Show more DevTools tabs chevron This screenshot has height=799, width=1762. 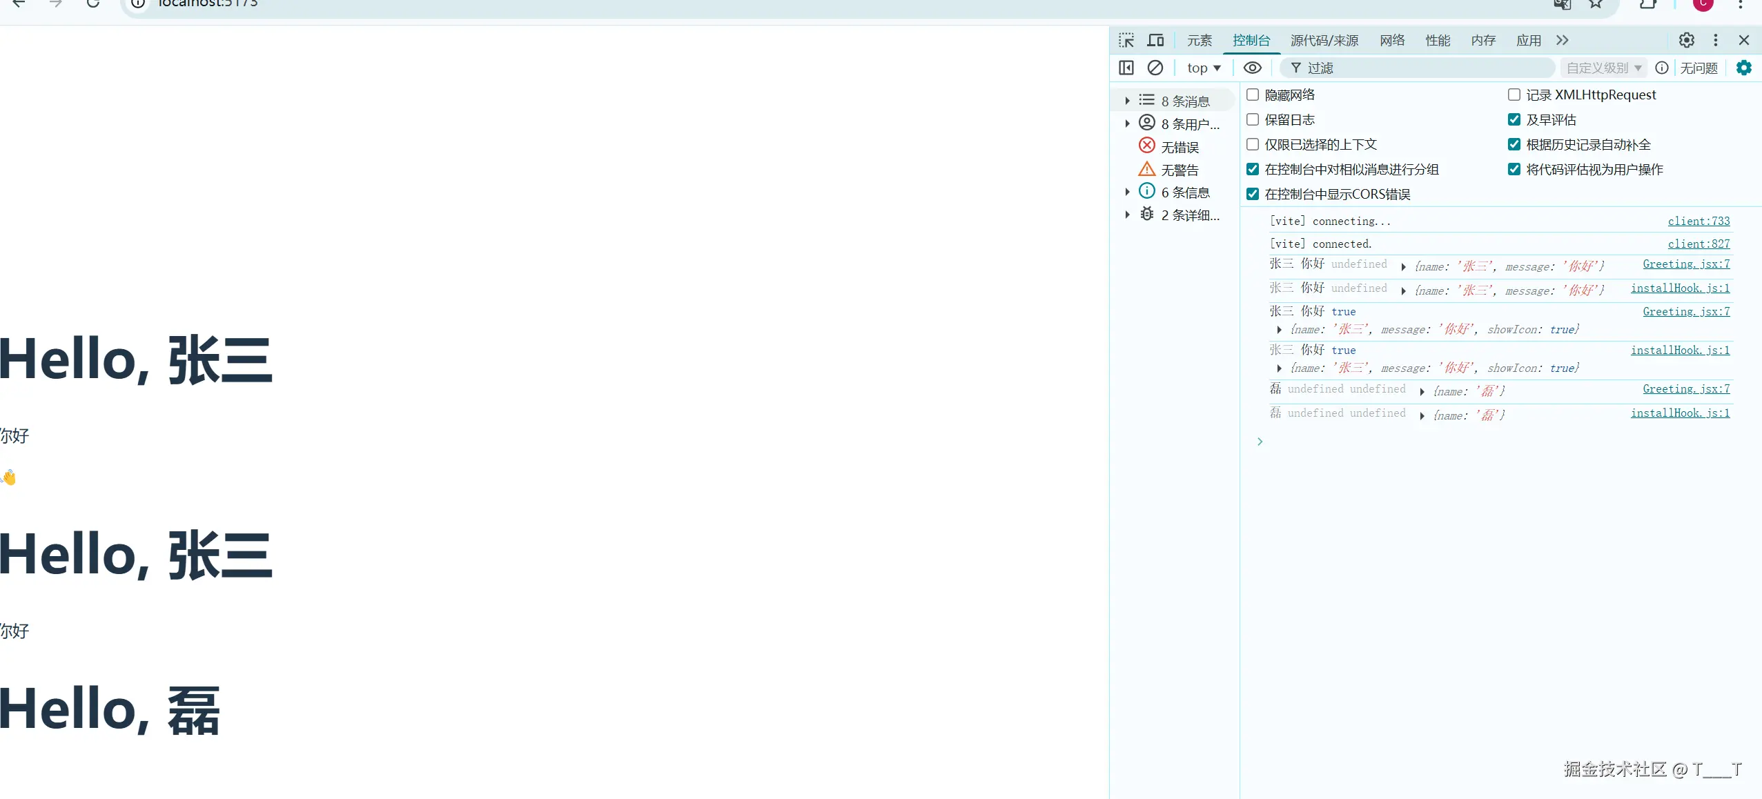tap(1563, 41)
